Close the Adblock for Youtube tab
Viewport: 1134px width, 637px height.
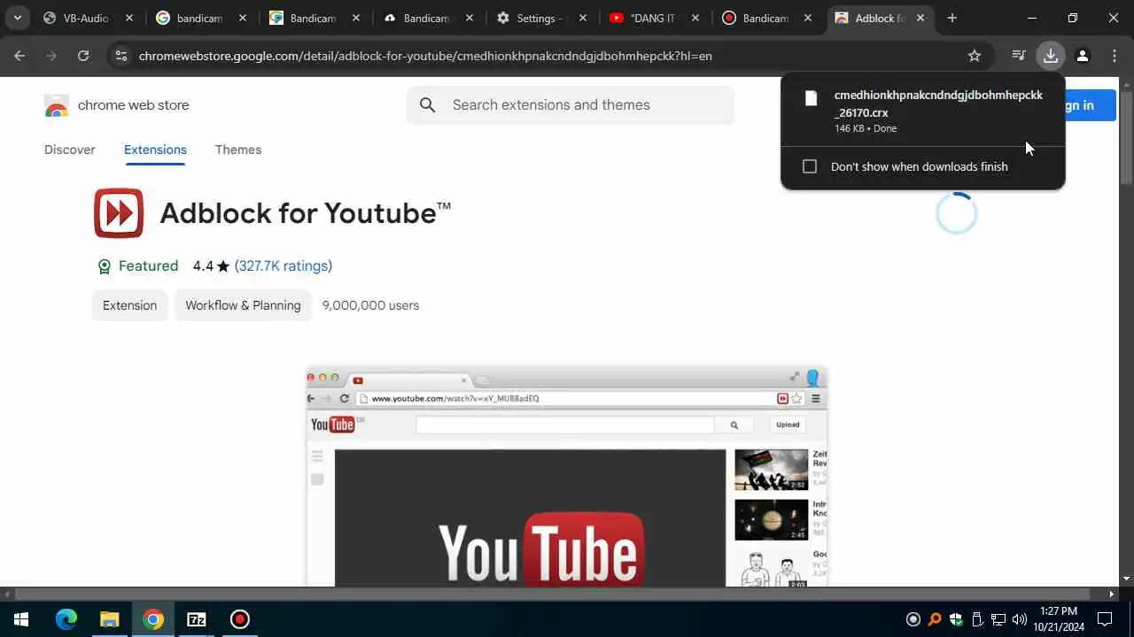(920, 18)
